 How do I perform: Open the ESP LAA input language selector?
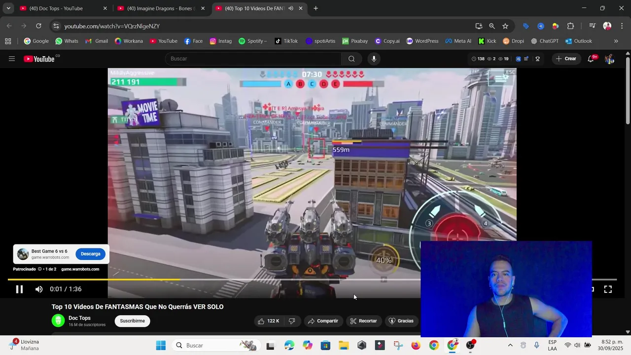click(552, 345)
